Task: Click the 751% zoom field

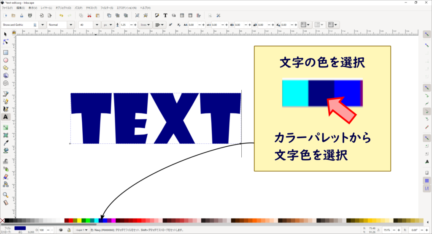Action: tap(387, 230)
